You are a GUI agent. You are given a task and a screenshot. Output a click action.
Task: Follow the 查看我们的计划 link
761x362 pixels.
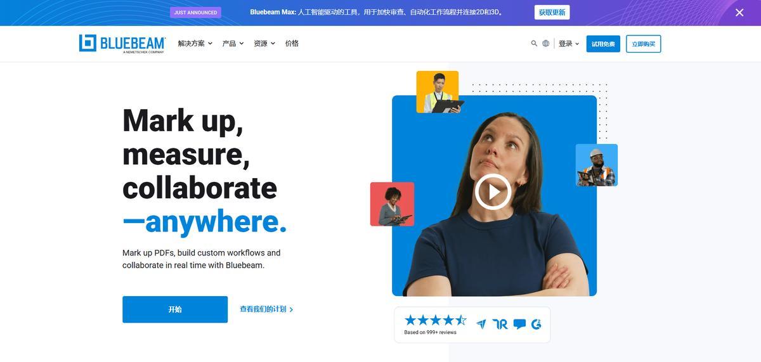pyautogui.click(x=266, y=309)
